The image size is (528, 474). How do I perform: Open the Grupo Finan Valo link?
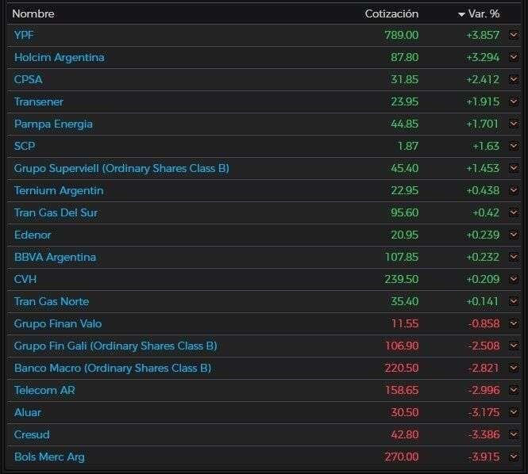pyautogui.click(x=58, y=323)
